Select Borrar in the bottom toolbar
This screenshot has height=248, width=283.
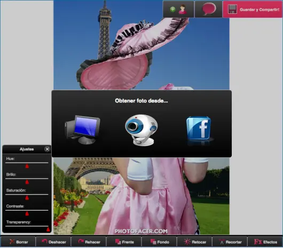click(18, 242)
